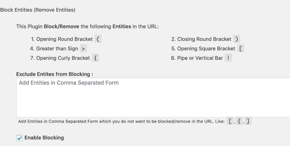Click the square bracket badge in entity list
The image size is (290, 146).
(241, 49)
